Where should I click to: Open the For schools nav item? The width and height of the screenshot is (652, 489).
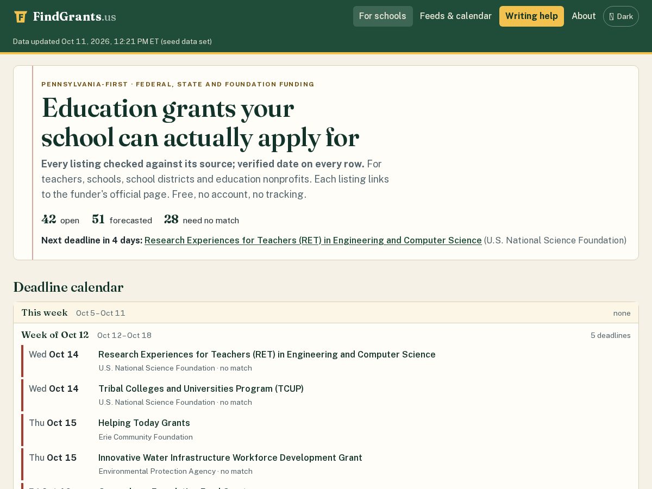383,16
